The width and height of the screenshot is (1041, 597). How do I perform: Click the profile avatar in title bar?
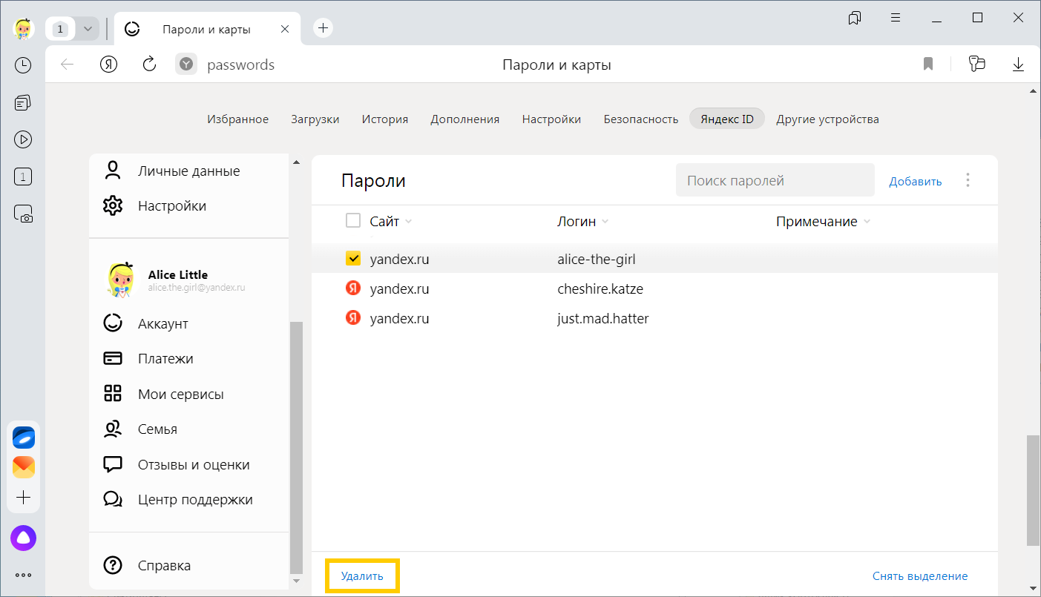[x=24, y=29]
